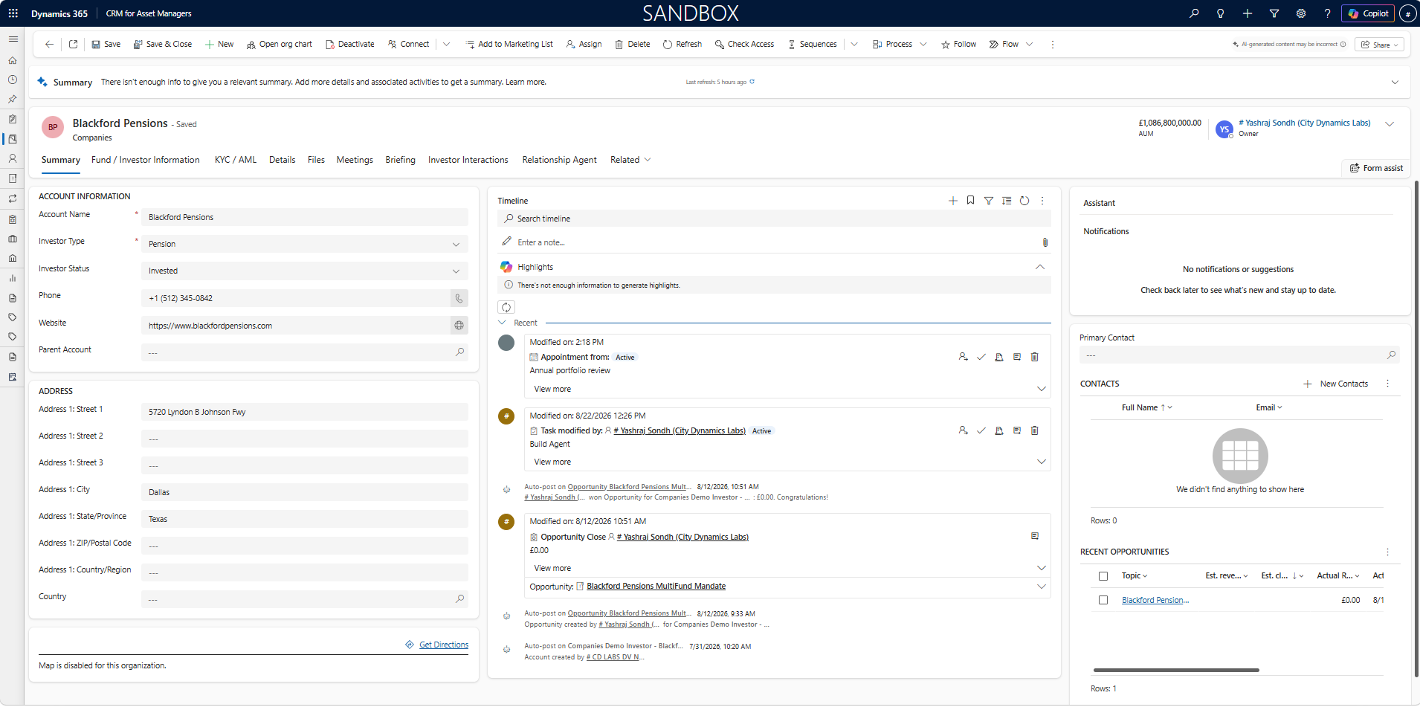Image resolution: width=1420 pixels, height=707 pixels.
Task: Open record in new window icon
Action: (x=73, y=44)
